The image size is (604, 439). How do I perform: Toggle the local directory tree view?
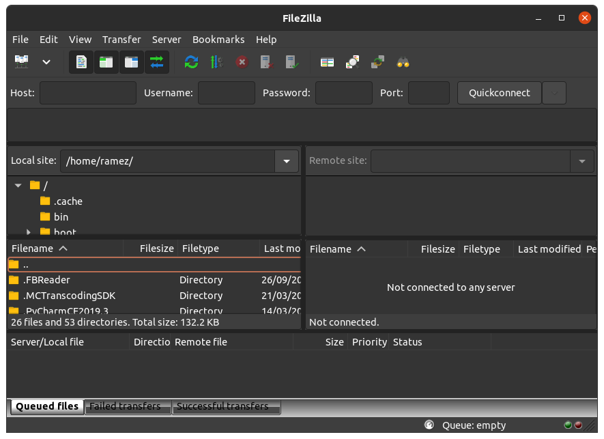106,62
